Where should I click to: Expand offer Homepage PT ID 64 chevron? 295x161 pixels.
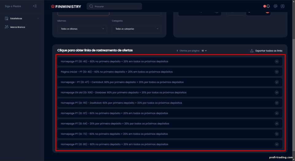277,124
